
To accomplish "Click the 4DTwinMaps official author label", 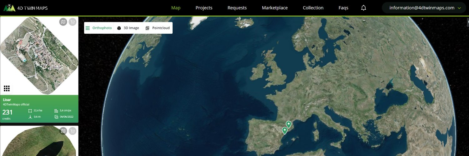I will (16, 104).
